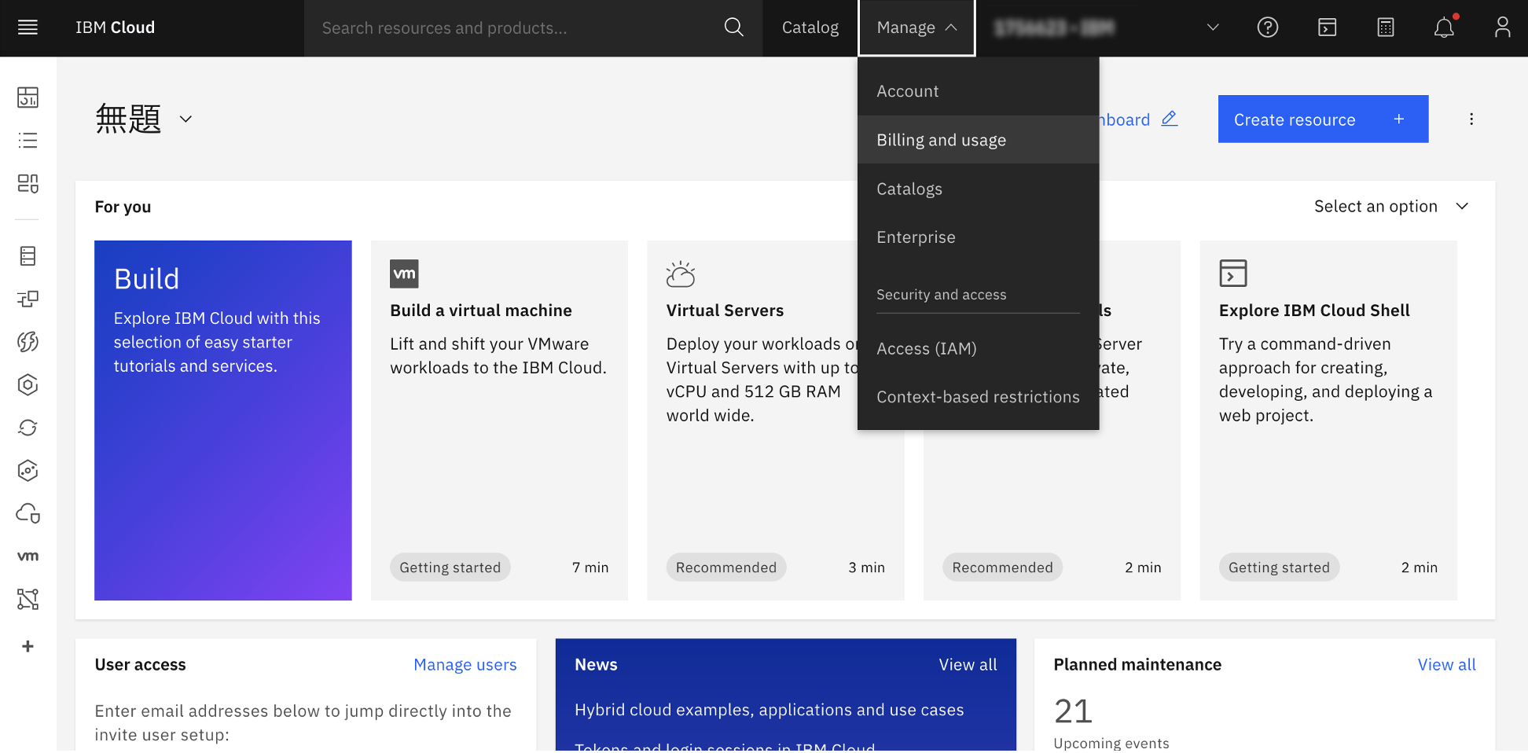
Task: Click the vm icon on Build a virtual machine card
Action: [404, 274]
